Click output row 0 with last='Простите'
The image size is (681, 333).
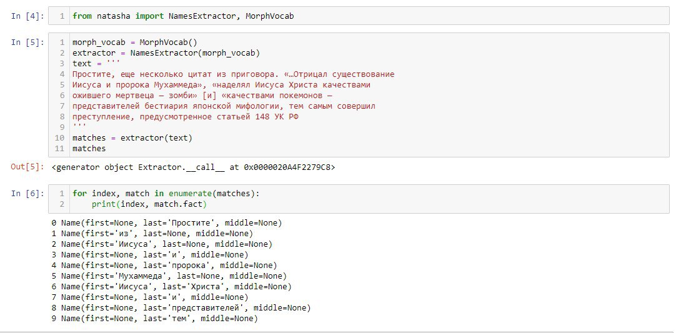click(167, 223)
